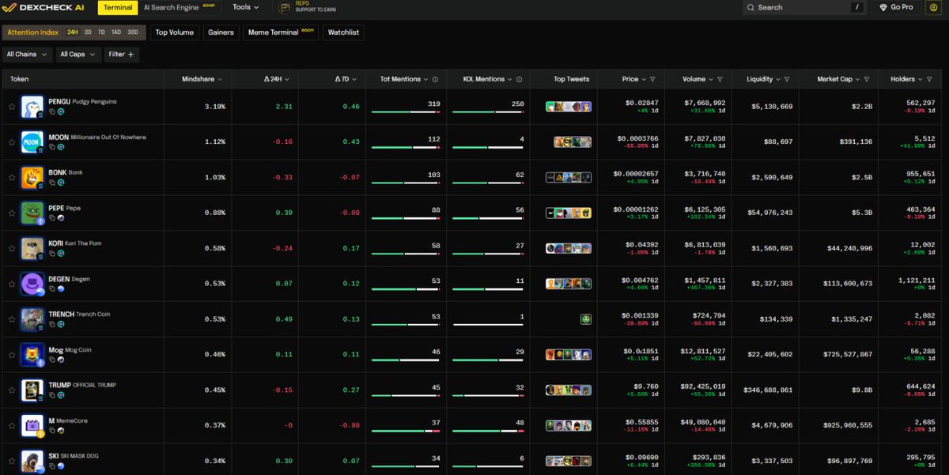This screenshot has width=949, height=475.
Task: Star the KORI token row
Action: click(12, 248)
